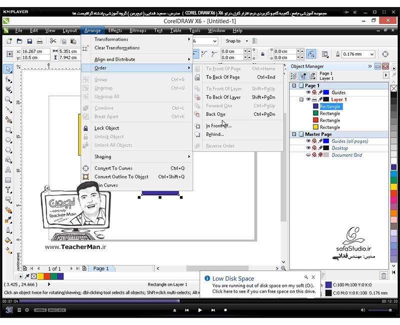Collapse the Layer 1 tree node
Image resolution: width=400 pixels, height=325 pixels.
(301, 99)
